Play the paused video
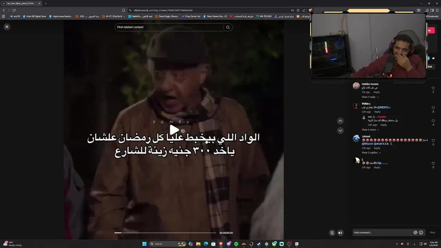441x248 pixels. coord(174,130)
